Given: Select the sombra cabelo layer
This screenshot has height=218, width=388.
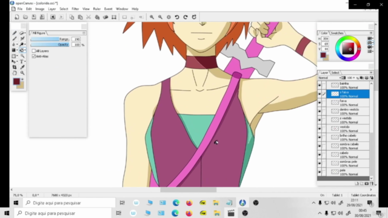Looking at the screenshot, I should coord(347,146).
